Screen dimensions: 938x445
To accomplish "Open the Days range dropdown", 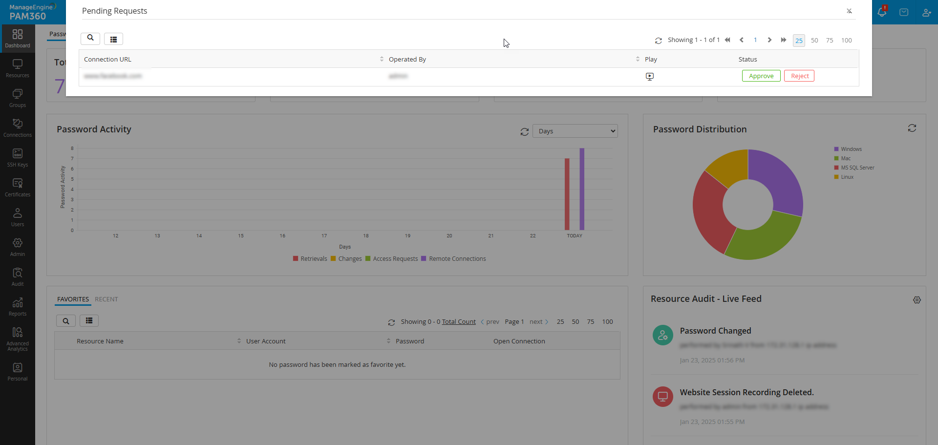I will coord(575,131).
